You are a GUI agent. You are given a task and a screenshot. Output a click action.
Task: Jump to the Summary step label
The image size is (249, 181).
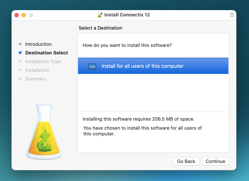click(x=35, y=79)
